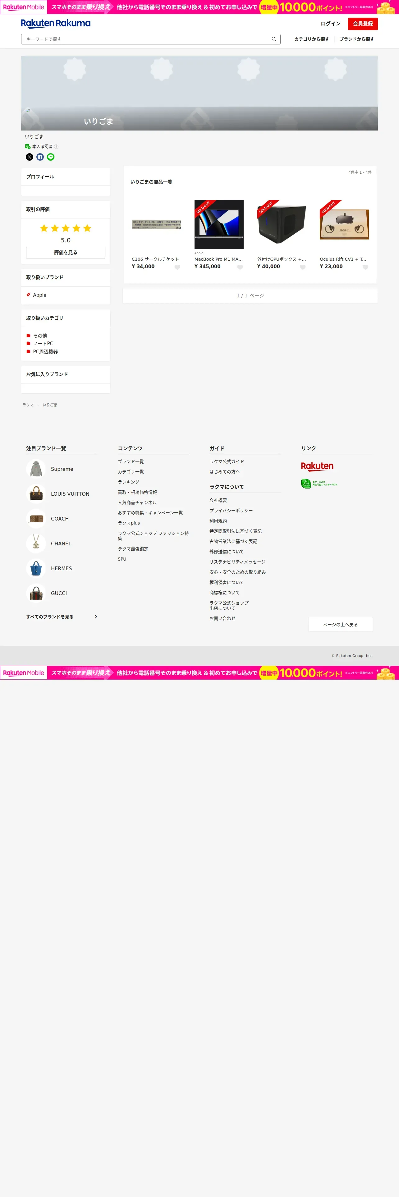399x1197 pixels.
Task: Open 利用規約 footer link
Action: click(x=218, y=521)
